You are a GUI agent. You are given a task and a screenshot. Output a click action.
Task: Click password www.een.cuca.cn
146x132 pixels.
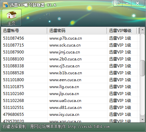65,80
